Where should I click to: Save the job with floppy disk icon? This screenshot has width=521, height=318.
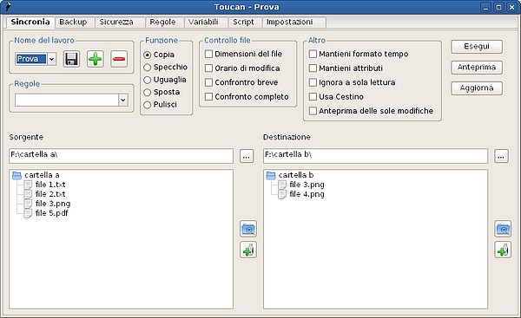pos(71,60)
